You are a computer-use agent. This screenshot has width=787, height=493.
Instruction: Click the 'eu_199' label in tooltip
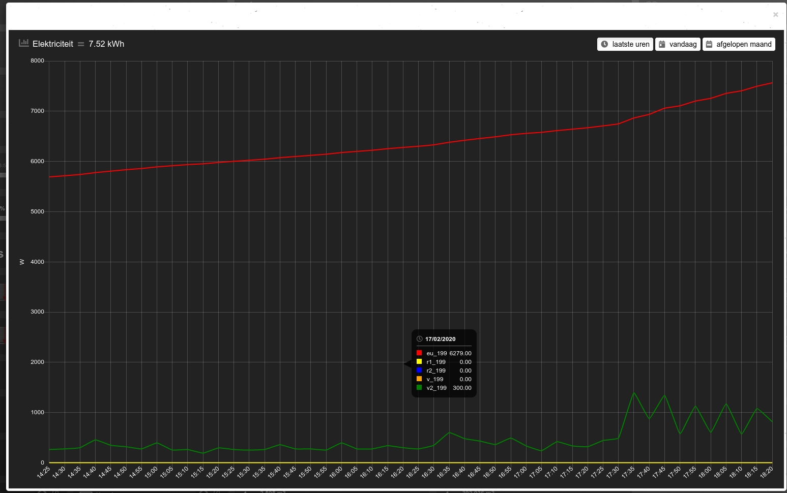[x=436, y=353]
